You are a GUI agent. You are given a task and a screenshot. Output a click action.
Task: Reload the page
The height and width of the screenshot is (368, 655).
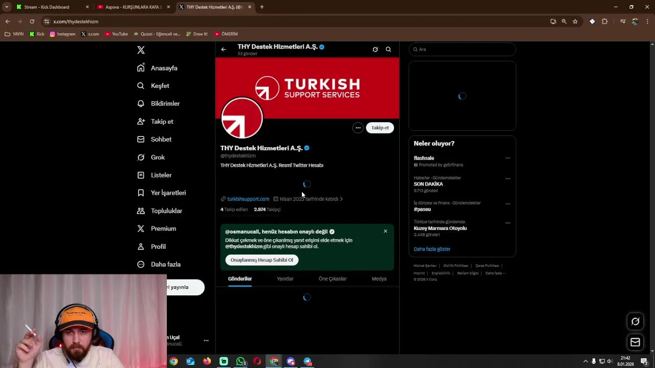[x=32, y=21]
